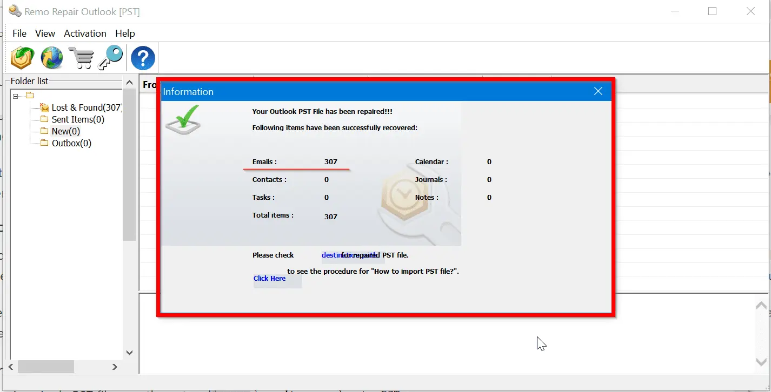The width and height of the screenshot is (771, 392).
Task: Click the 'Click Here' import procedure link
Action: (270, 279)
